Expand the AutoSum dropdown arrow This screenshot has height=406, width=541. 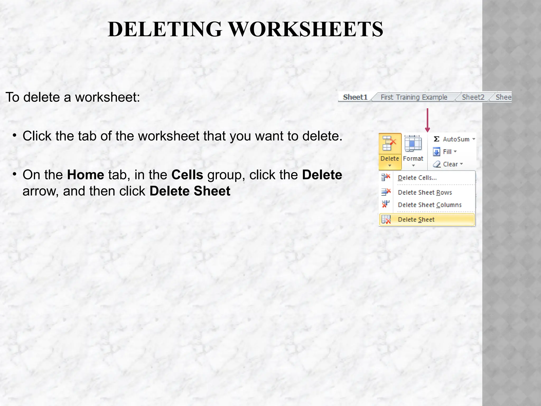474,139
